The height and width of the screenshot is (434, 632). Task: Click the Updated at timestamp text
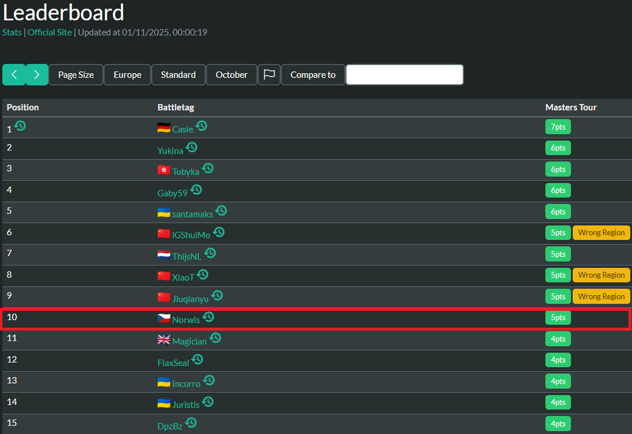[142, 32]
